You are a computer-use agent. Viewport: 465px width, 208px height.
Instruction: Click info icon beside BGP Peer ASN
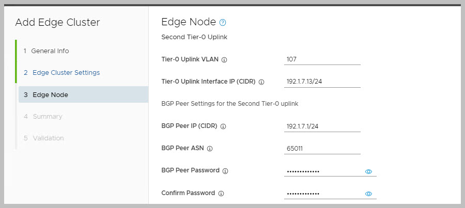point(210,149)
